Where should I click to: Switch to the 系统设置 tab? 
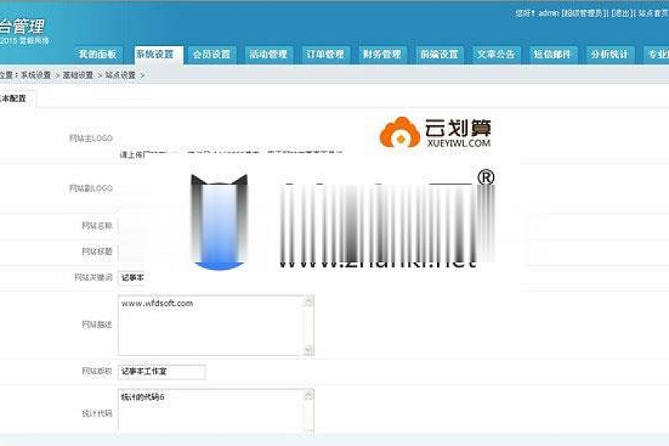point(155,54)
